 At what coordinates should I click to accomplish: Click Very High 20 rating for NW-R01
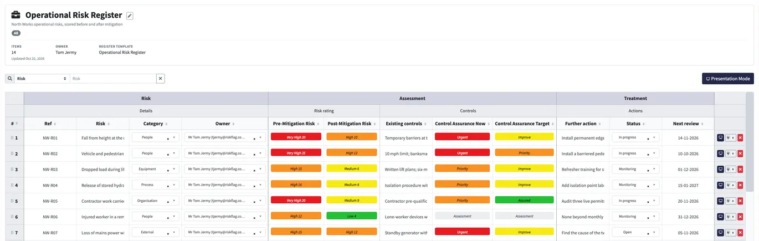tap(296, 137)
